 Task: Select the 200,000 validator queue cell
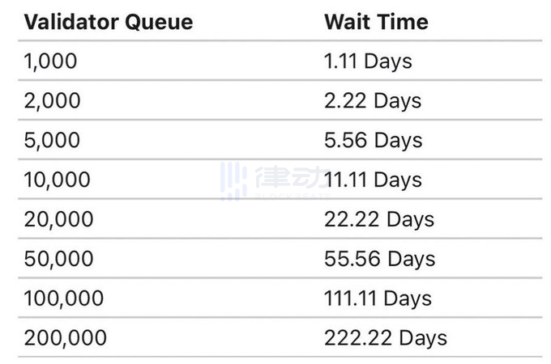[65, 338]
